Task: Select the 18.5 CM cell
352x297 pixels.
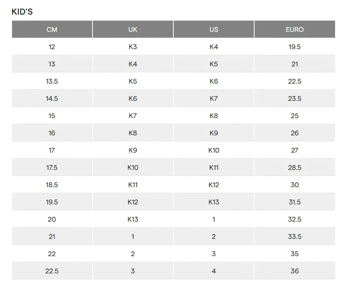Action: pos(52,185)
